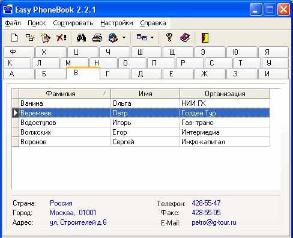Image resolution: width=293 pixels, height=238 pixels.
Task: Click row indicator arrow beside Веремеев
Action: coord(16,113)
